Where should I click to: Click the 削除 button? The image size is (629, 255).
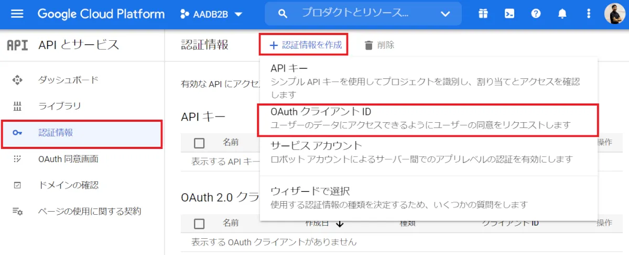tap(379, 45)
